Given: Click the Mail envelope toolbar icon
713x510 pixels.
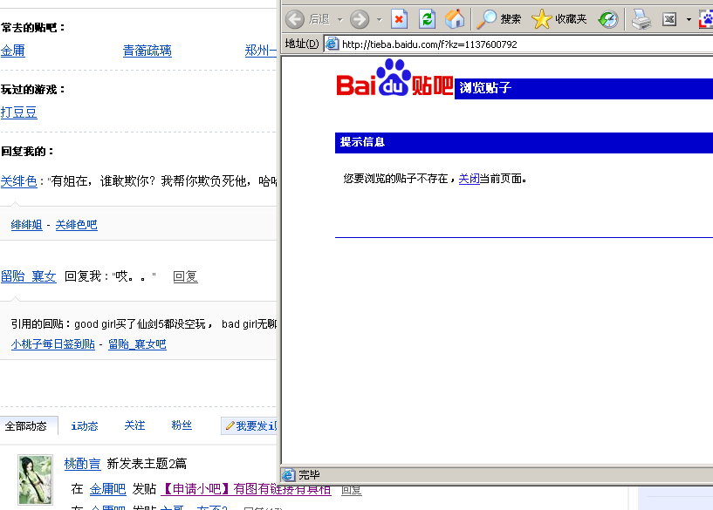Looking at the screenshot, I should 668,19.
